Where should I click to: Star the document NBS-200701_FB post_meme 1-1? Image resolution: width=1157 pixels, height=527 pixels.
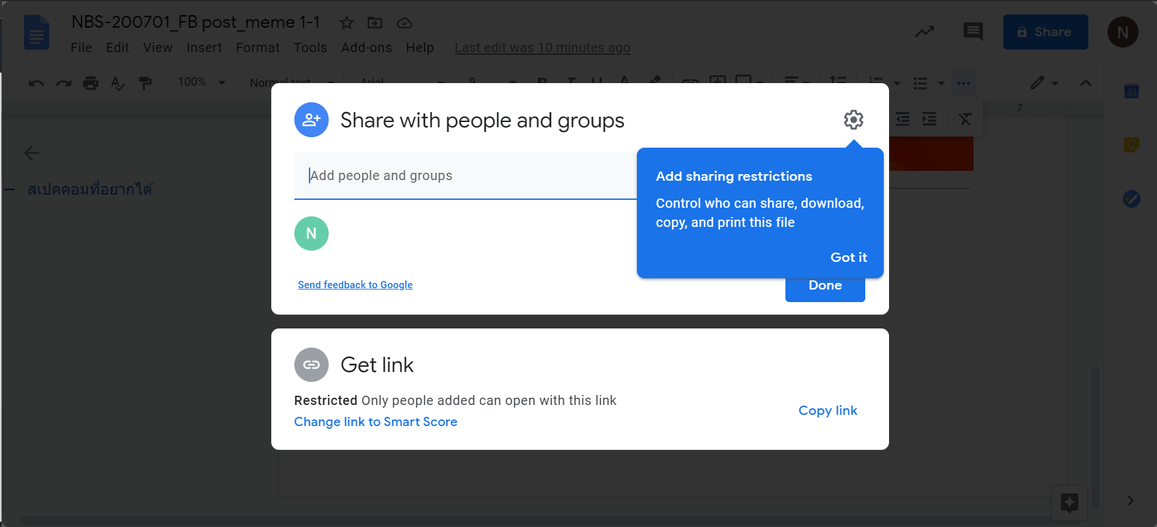pyautogui.click(x=347, y=23)
